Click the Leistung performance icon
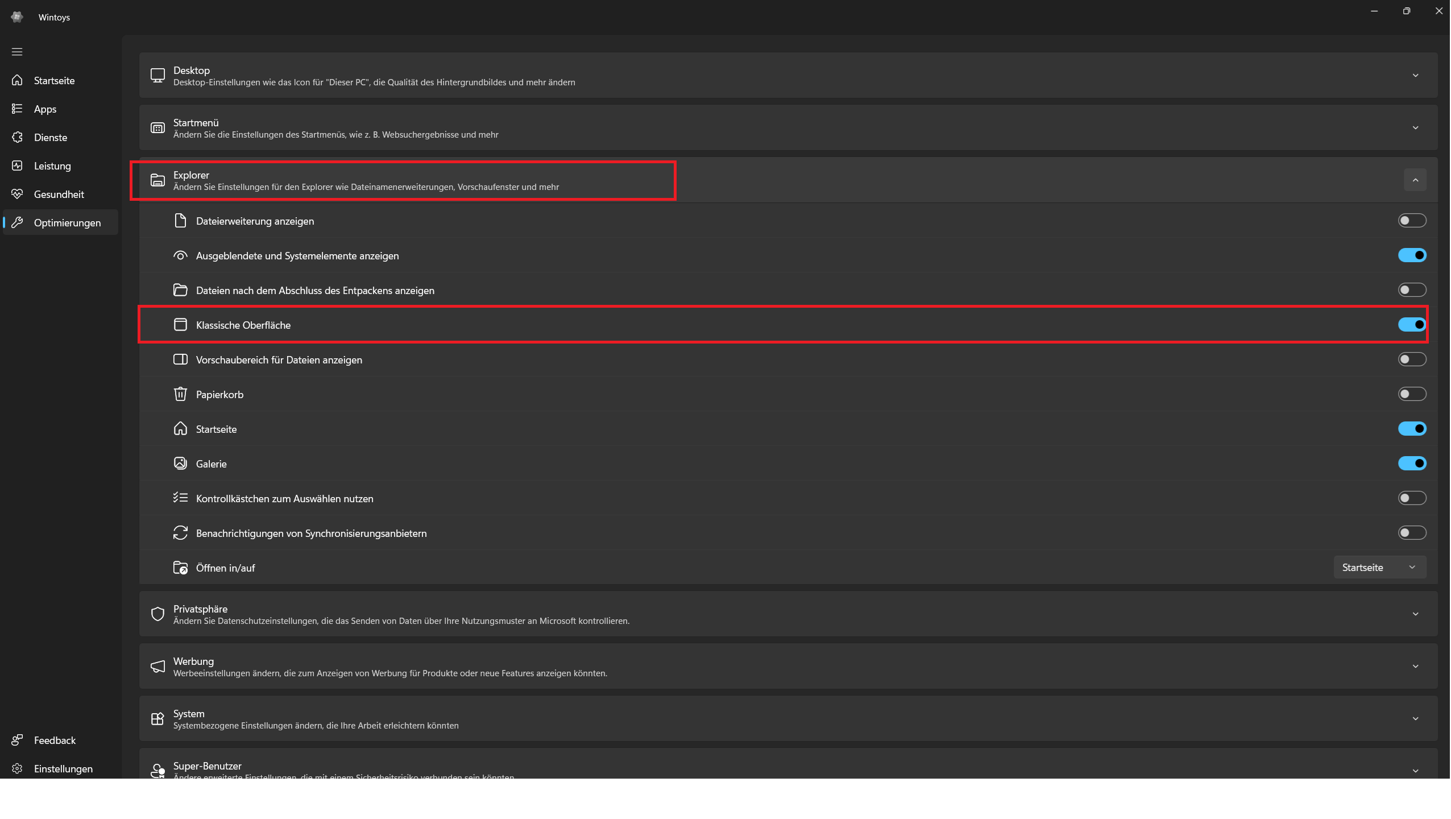 [x=17, y=166]
